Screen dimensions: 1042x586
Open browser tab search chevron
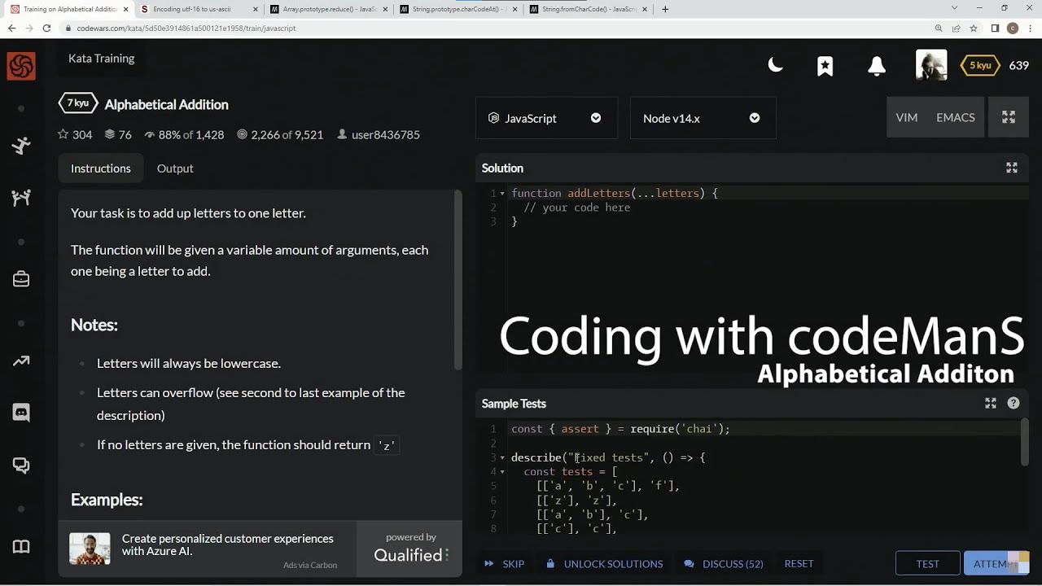pyautogui.click(x=955, y=8)
